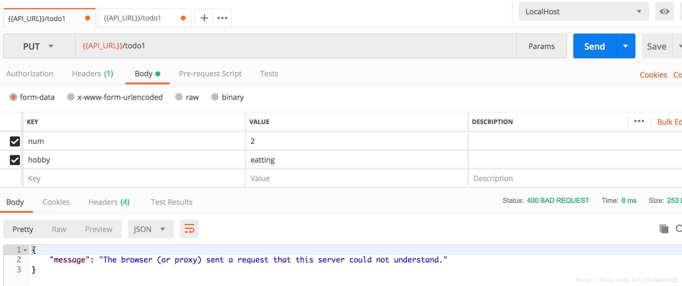Open environment quick look eye icon
This screenshot has height=286, width=682.
pyautogui.click(x=664, y=11)
